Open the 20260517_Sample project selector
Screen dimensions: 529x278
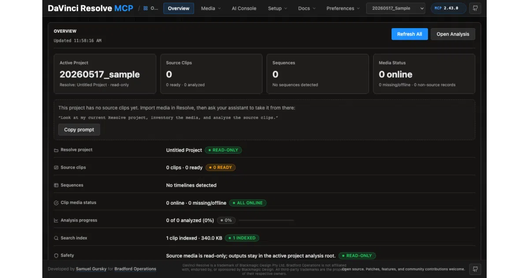[x=395, y=8]
